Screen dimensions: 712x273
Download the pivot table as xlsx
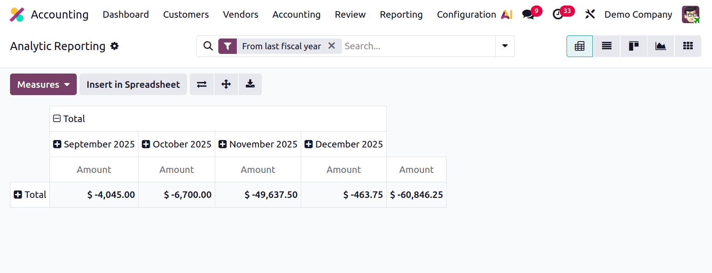point(250,84)
